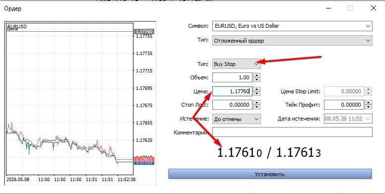Open the До отмены expiration dropdown
This screenshot has height=194, width=385.
[237, 119]
